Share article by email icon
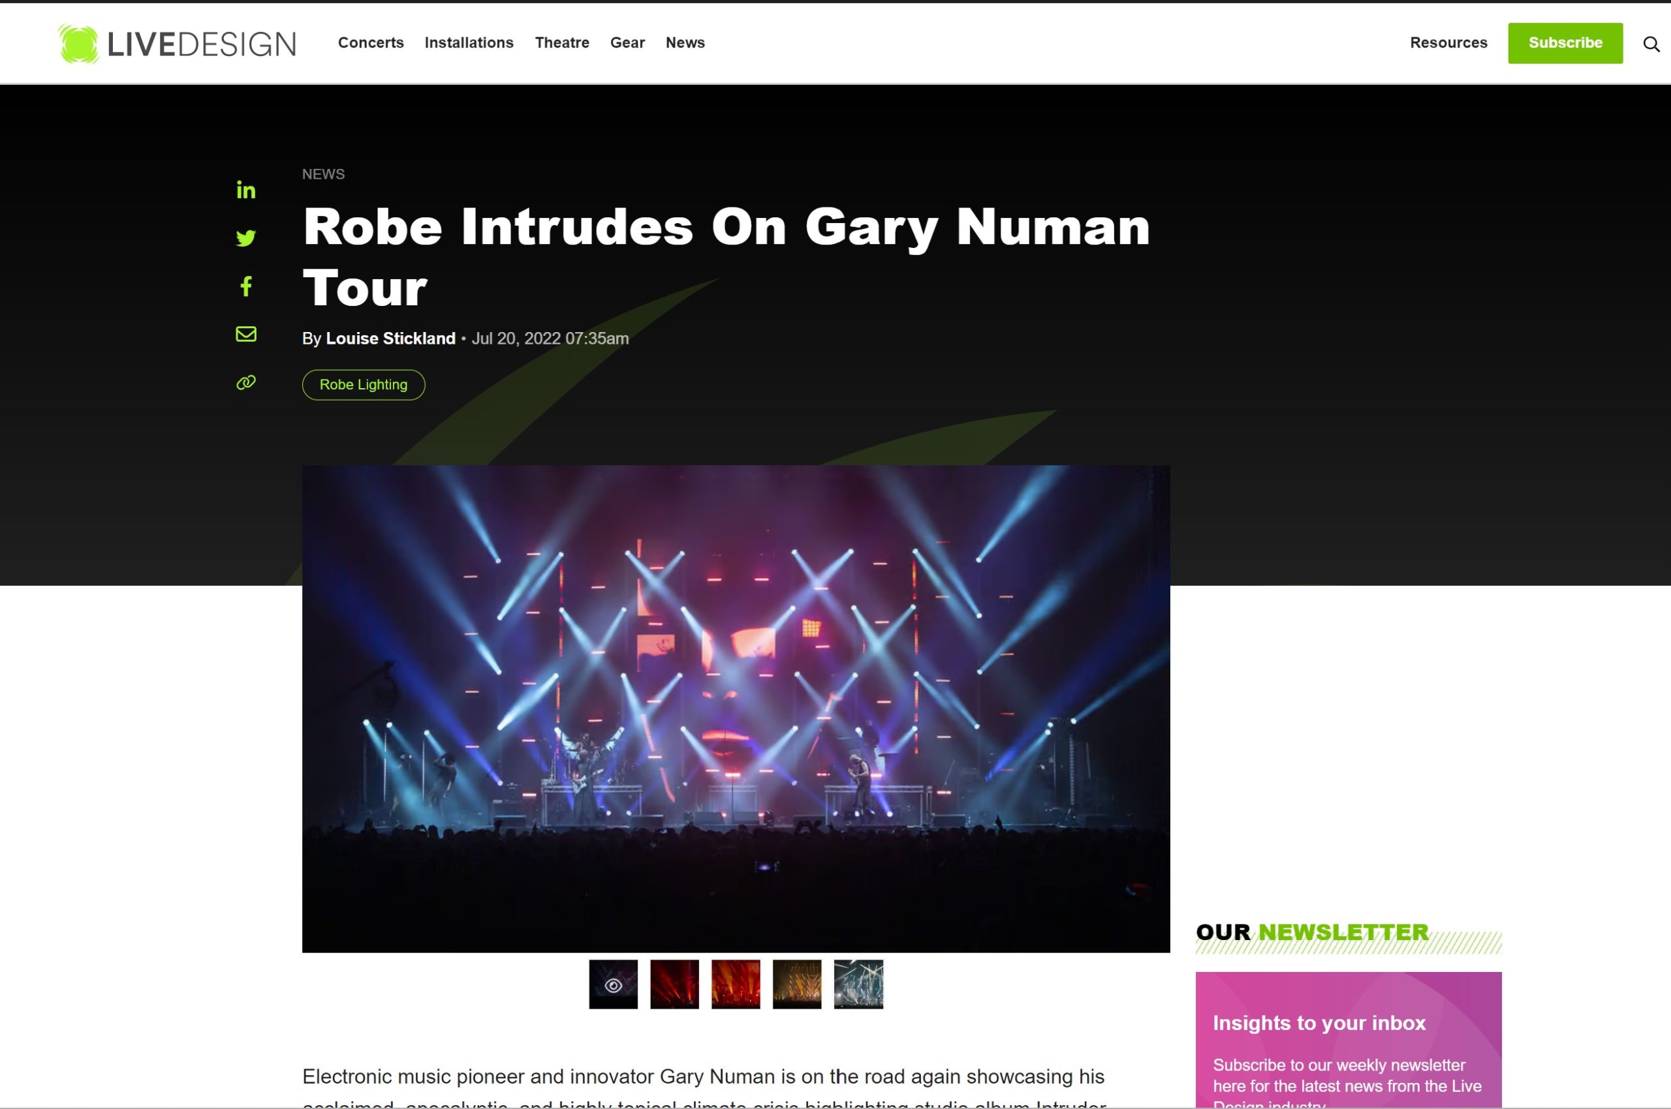Viewport: 1671px width, 1109px height. coord(245,334)
